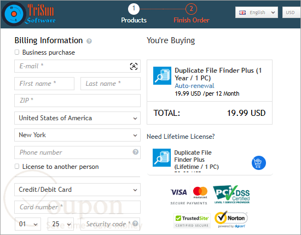The height and width of the screenshot is (235, 301).
Task: Click into the First name field
Action: (44, 84)
